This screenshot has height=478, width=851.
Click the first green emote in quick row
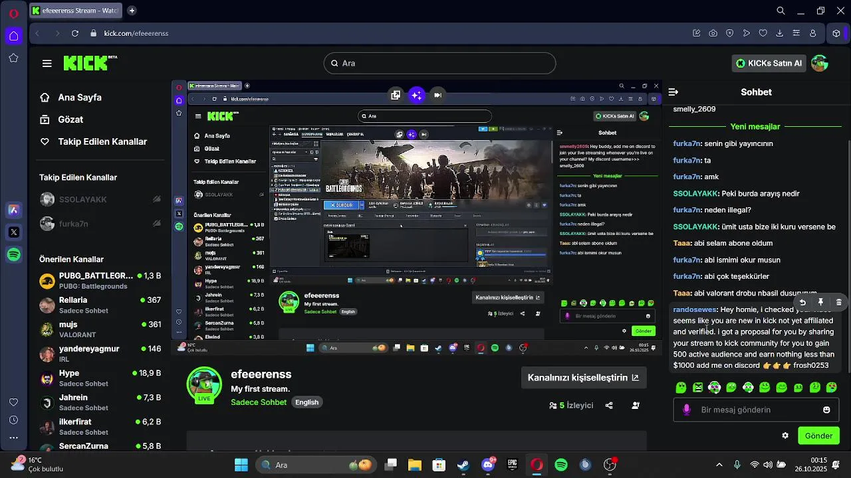click(x=681, y=387)
